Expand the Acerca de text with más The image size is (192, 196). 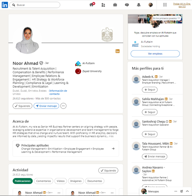[111, 136]
